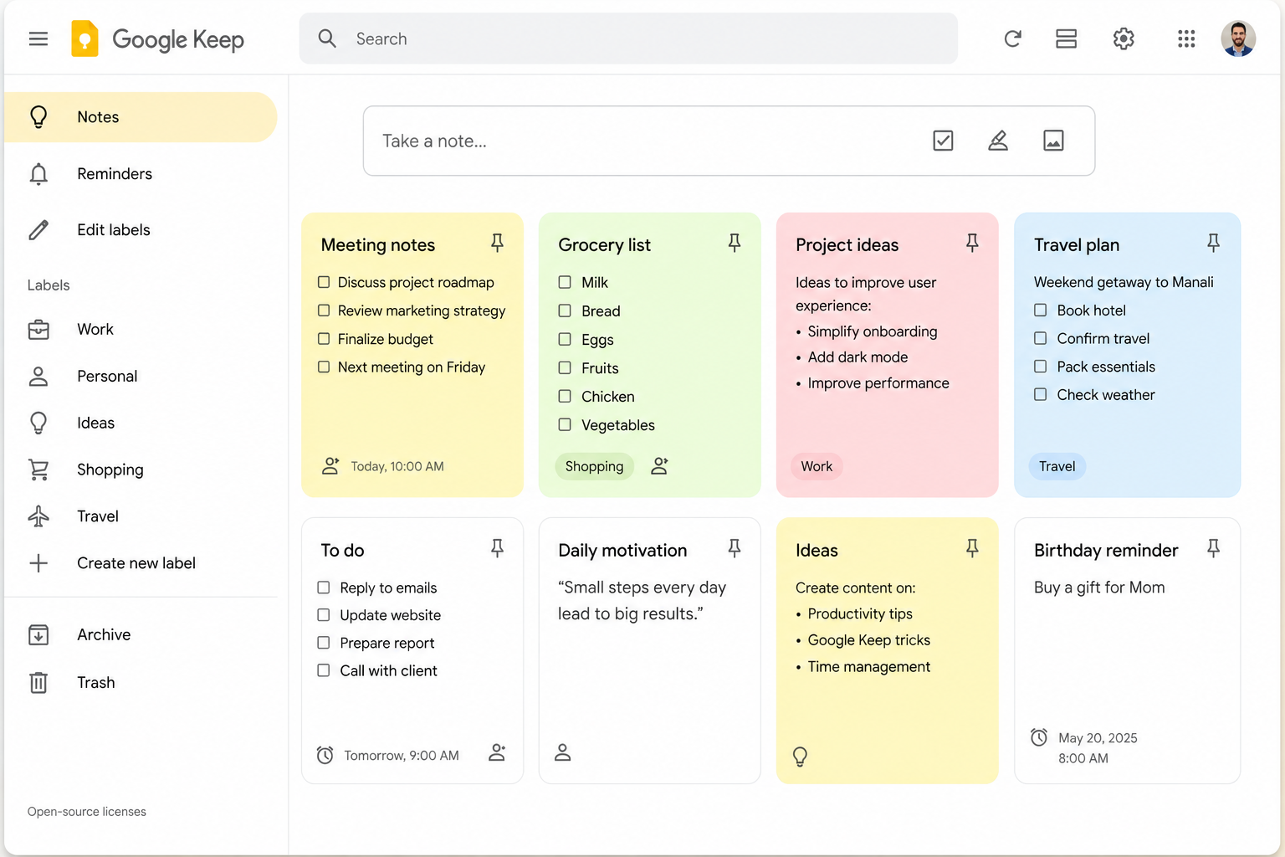Click the Google Keep logo
1285x857 pixels.
pyautogui.click(x=157, y=38)
